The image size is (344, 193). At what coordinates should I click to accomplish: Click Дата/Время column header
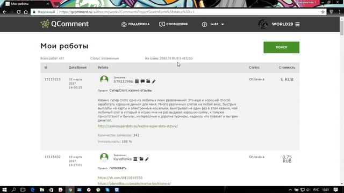77,68
